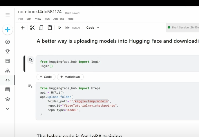The height and width of the screenshot is (137, 199).
Task: Open the View menu
Action: (x=38, y=19)
